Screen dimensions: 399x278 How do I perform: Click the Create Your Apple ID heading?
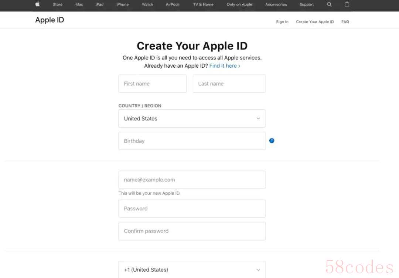click(x=192, y=46)
